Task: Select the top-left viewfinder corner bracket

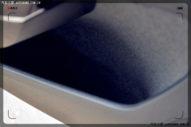Action: pos(12,16)
